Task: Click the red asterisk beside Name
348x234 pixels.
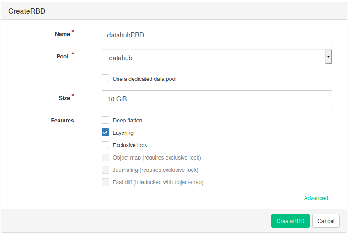Action: 73,32
